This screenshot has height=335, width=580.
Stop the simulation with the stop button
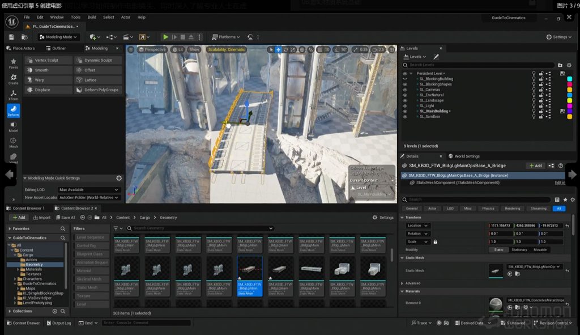pos(182,37)
